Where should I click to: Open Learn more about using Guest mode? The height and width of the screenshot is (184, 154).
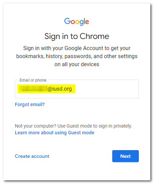click(55, 133)
